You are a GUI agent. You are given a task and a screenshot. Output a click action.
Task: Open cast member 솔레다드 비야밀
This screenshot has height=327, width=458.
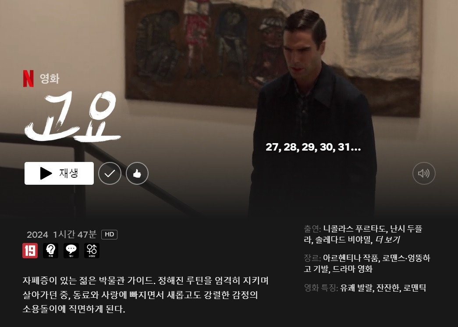(x=343, y=240)
